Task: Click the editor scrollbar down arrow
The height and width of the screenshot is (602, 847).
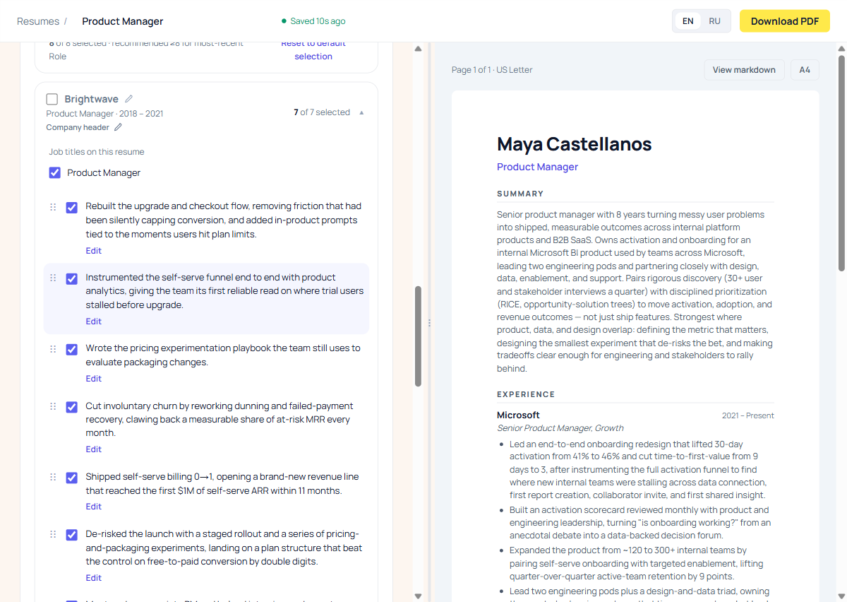Action: click(x=418, y=596)
